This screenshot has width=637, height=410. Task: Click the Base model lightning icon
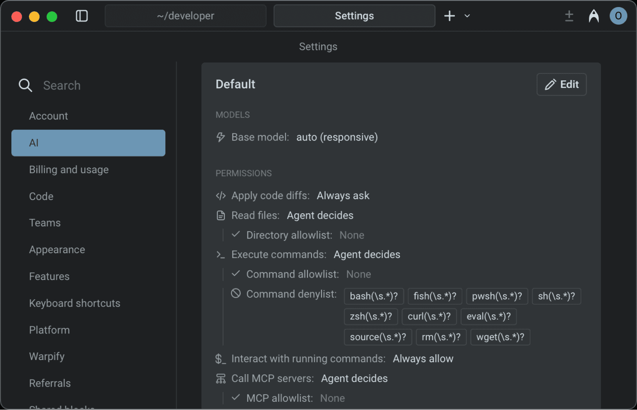point(221,137)
